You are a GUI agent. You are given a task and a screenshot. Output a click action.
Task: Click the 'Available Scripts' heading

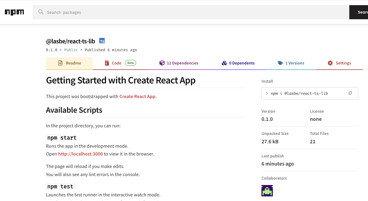[x=74, y=110]
